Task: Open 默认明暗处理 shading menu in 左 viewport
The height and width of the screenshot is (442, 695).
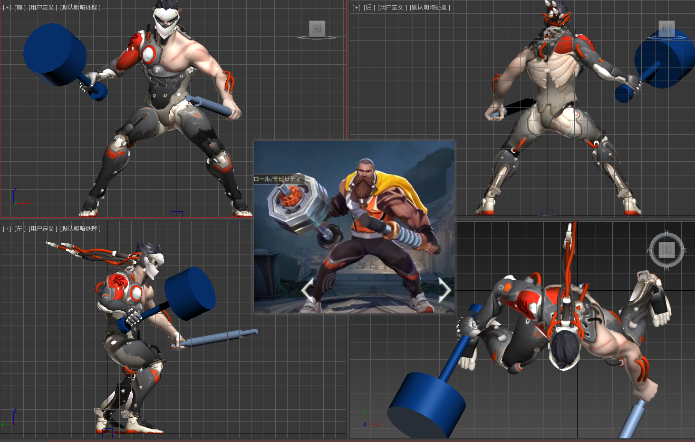Action: [80, 229]
